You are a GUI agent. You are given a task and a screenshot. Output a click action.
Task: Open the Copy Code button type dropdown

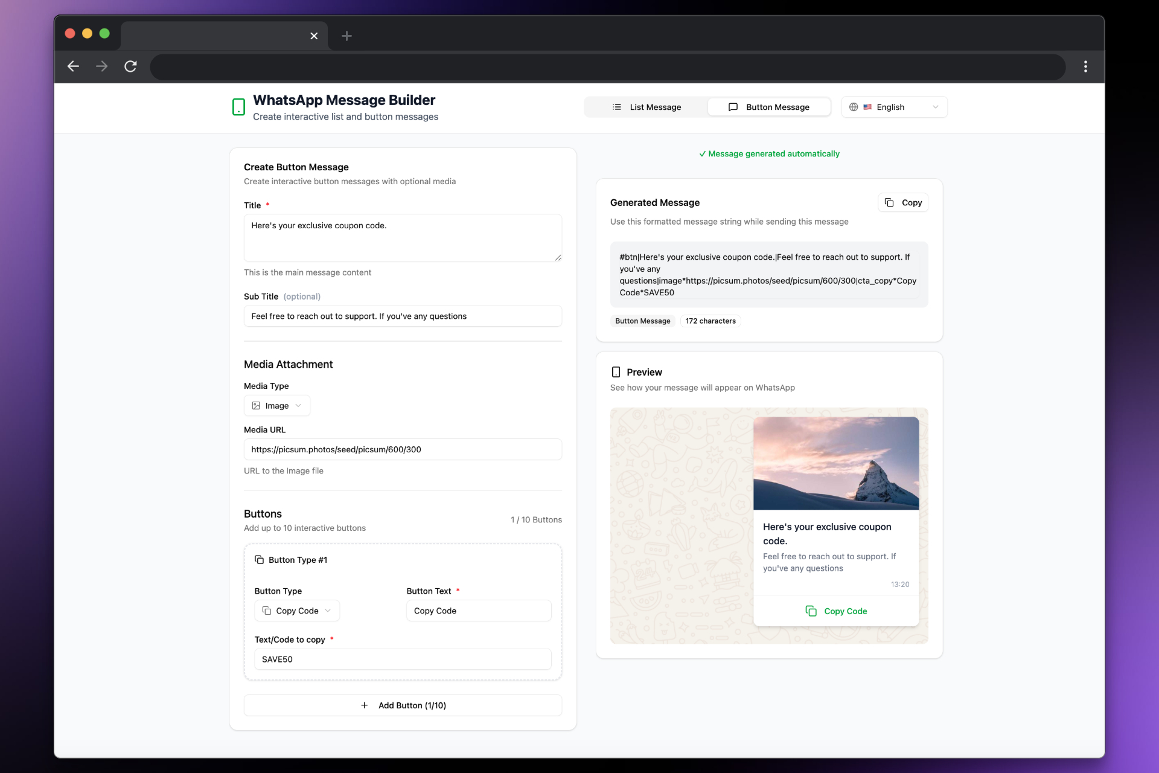pos(297,611)
